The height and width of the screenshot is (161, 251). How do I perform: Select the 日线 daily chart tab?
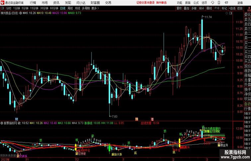[63, 8]
